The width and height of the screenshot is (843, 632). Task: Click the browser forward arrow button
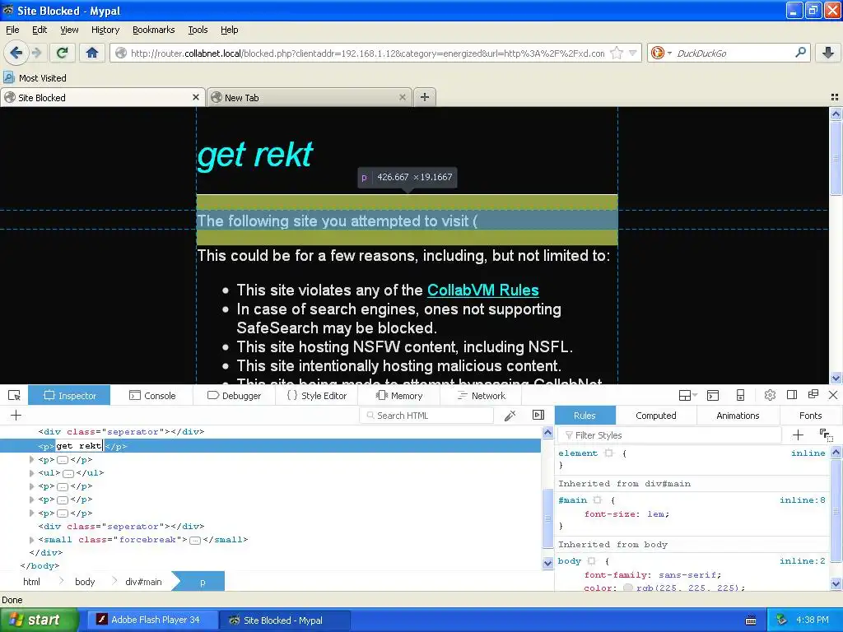click(36, 53)
